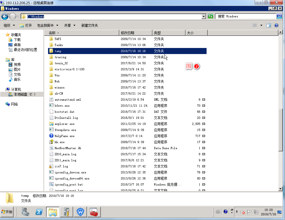Open PowerShell from the taskbar
This screenshot has height=220, width=285.
[39, 212]
